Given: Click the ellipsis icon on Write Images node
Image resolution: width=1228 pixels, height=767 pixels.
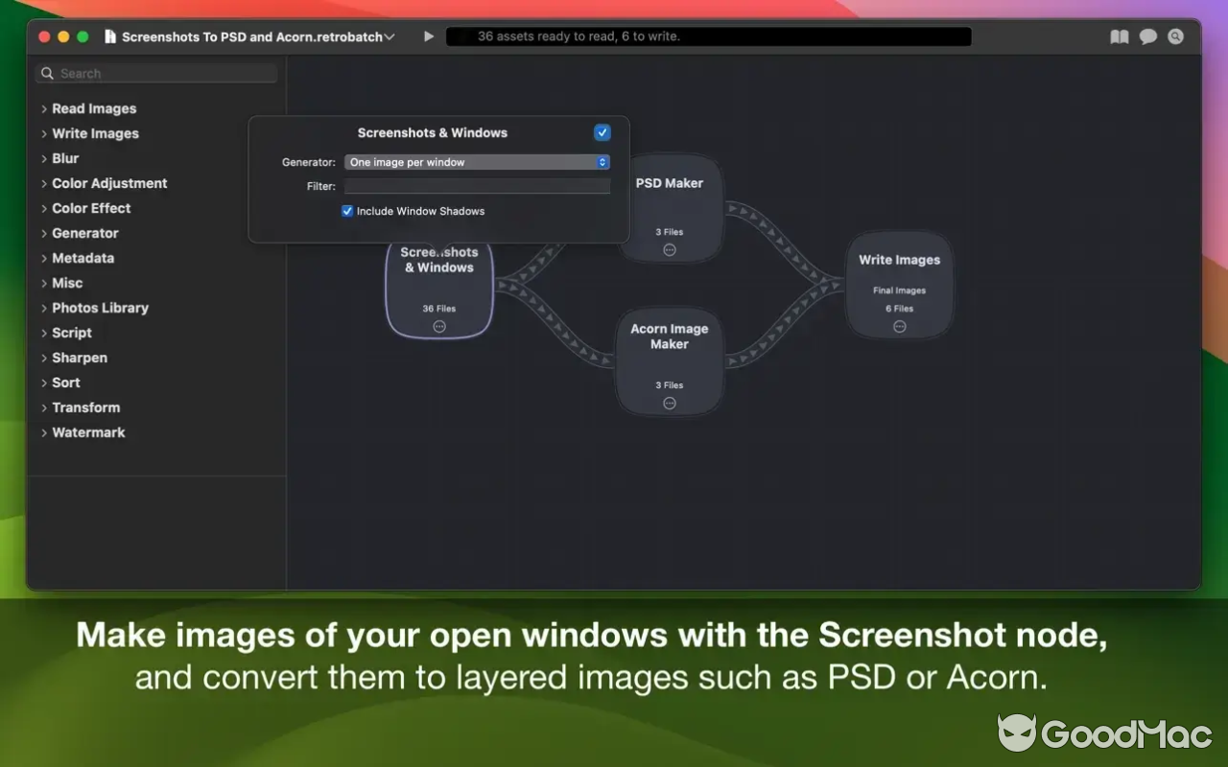Looking at the screenshot, I should point(899,326).
